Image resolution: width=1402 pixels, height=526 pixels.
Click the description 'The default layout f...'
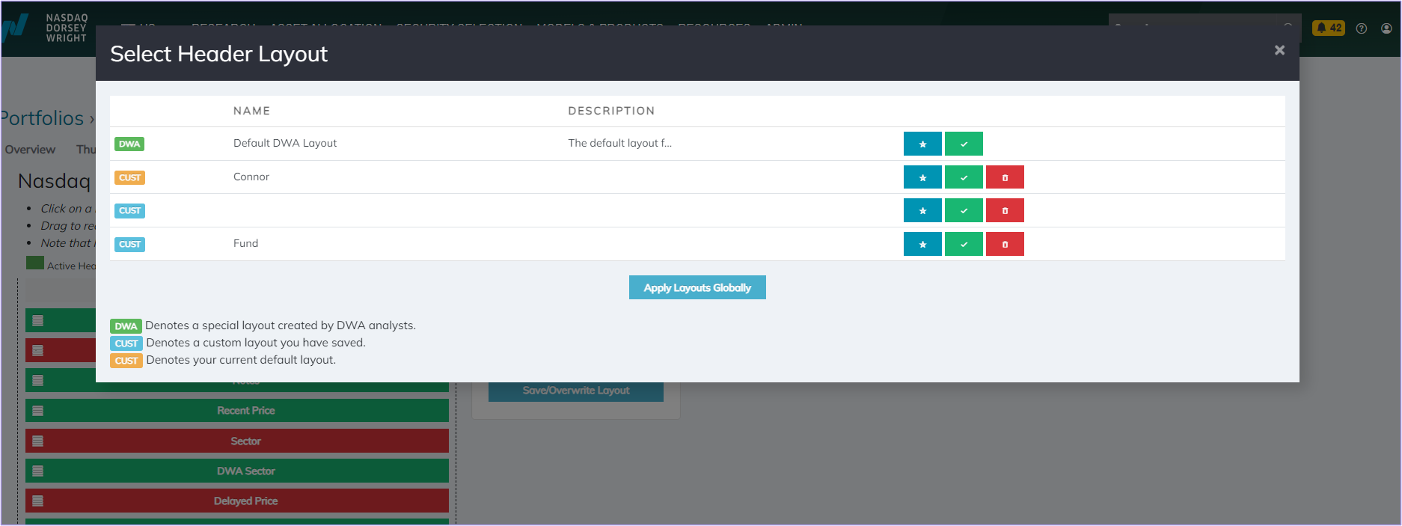(x=619, y=143)
